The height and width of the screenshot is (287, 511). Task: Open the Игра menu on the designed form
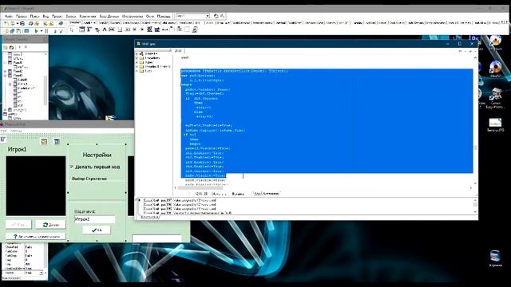tap(3, 131)
